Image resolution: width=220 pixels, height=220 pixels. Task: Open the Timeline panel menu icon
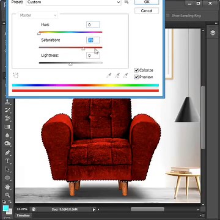pos(202,215)
